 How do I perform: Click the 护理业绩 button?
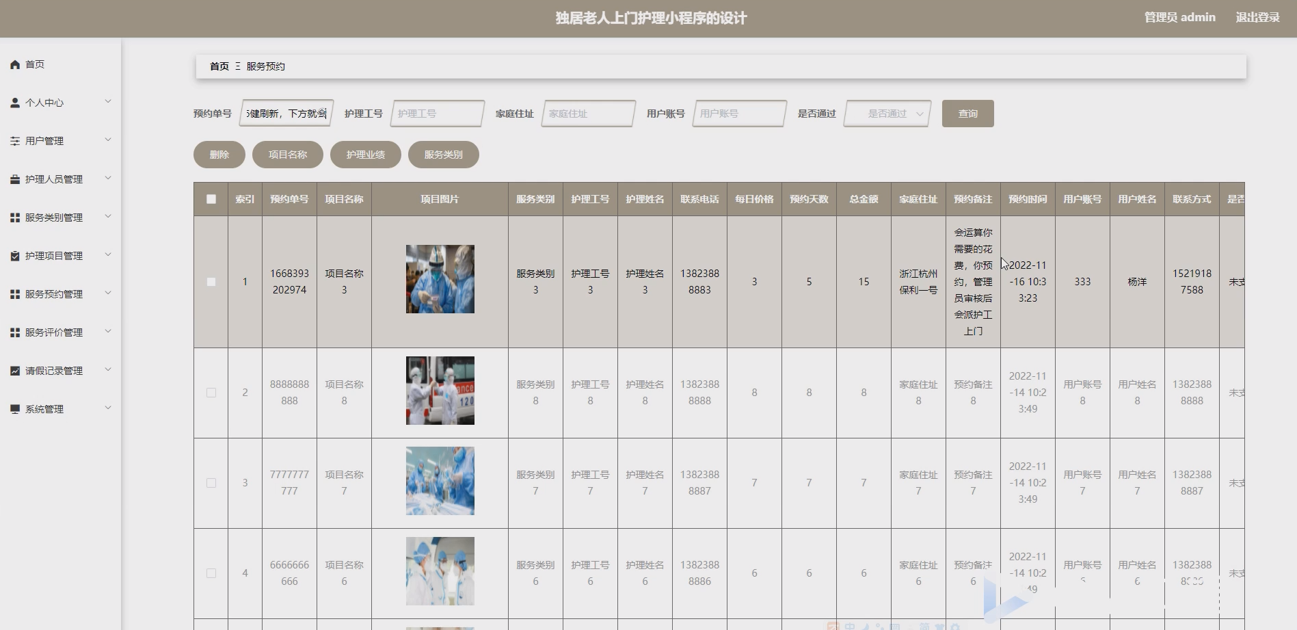point(366,155)
